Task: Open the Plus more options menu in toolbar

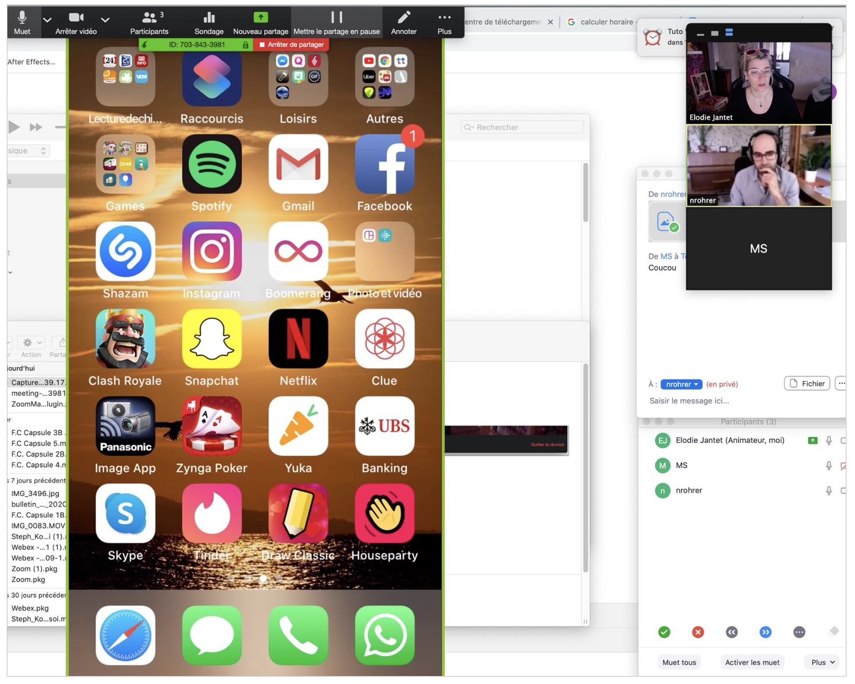Action: (444, 22)
